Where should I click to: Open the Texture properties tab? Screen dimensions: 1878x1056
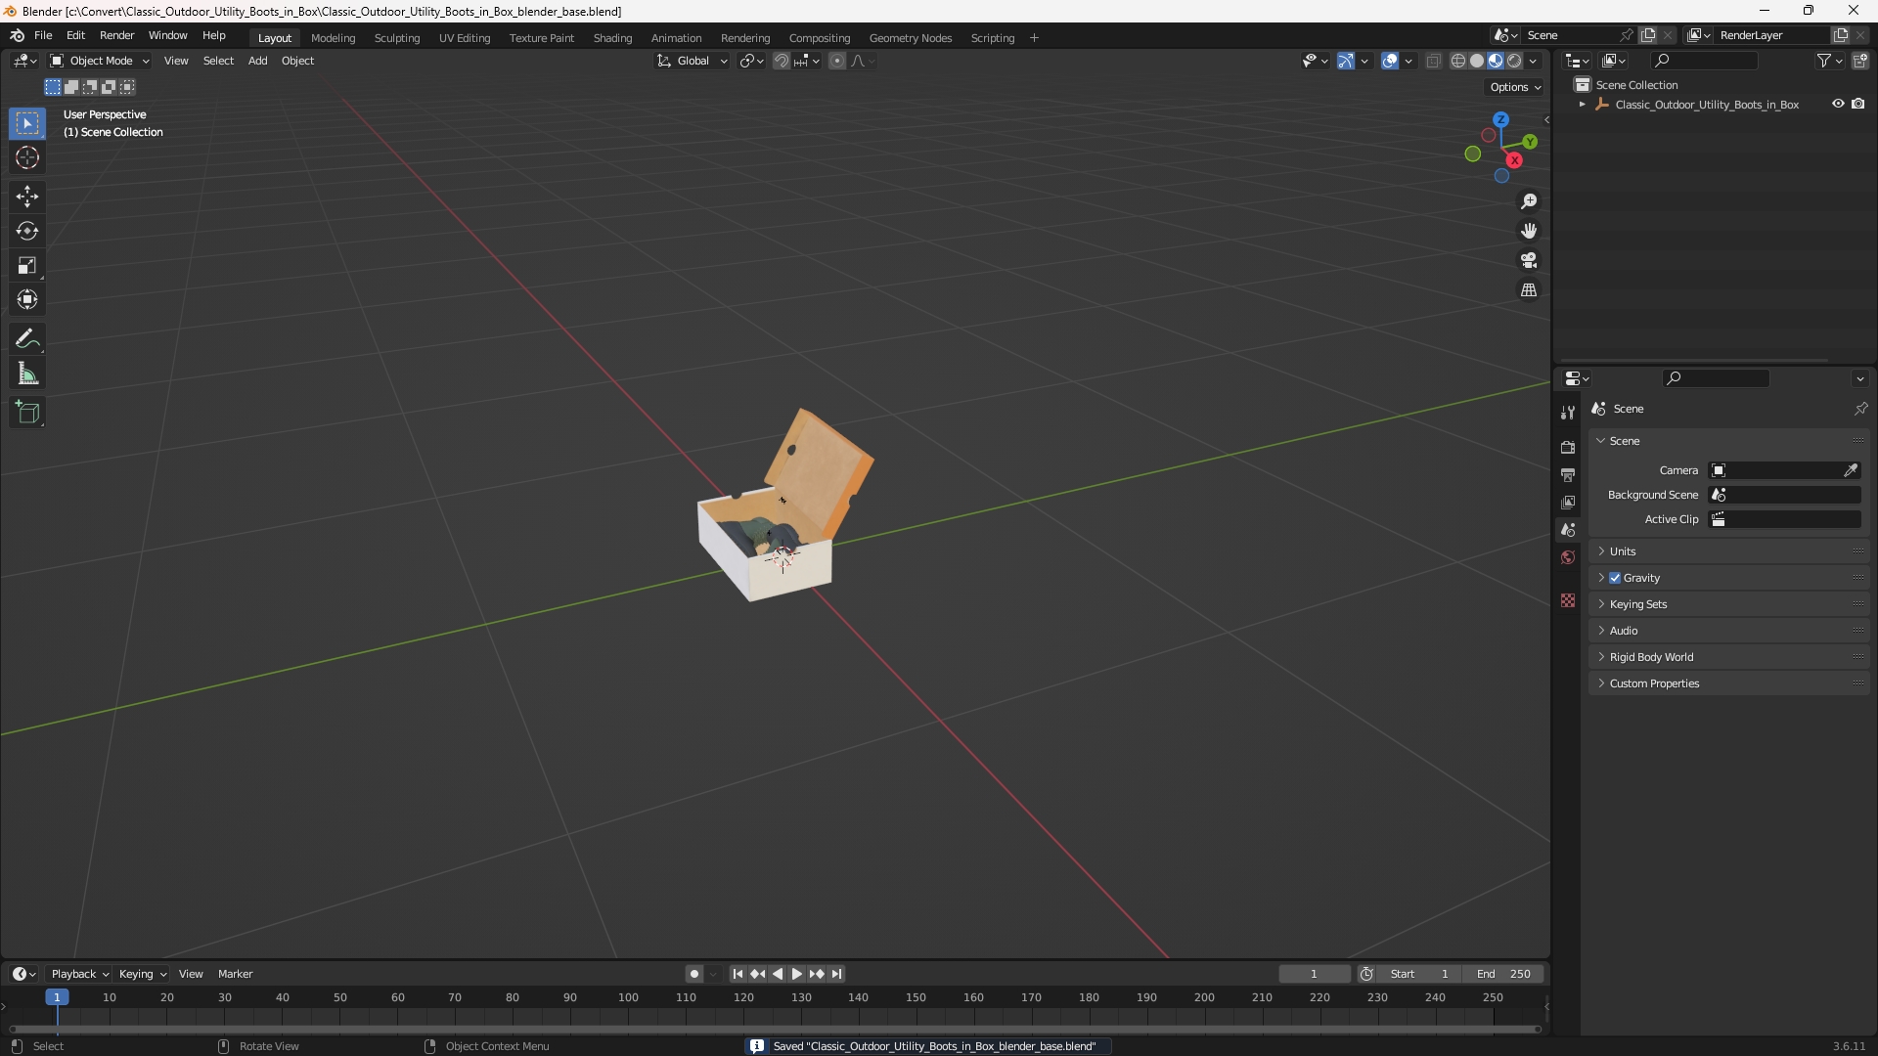pos(1568,600)
